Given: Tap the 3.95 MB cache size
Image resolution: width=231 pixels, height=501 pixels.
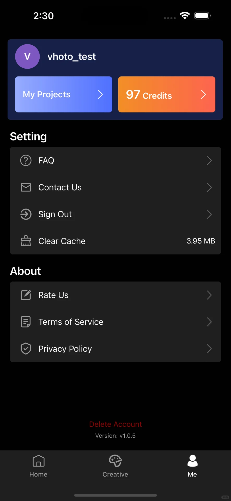Looking at the screenshot, I should tap(201, 241).
